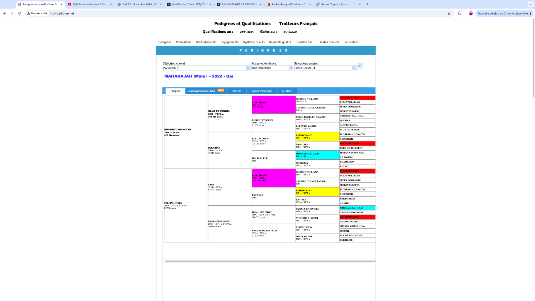Close the DASS S. Novembre 2024.pdf tab

point(161,4)
